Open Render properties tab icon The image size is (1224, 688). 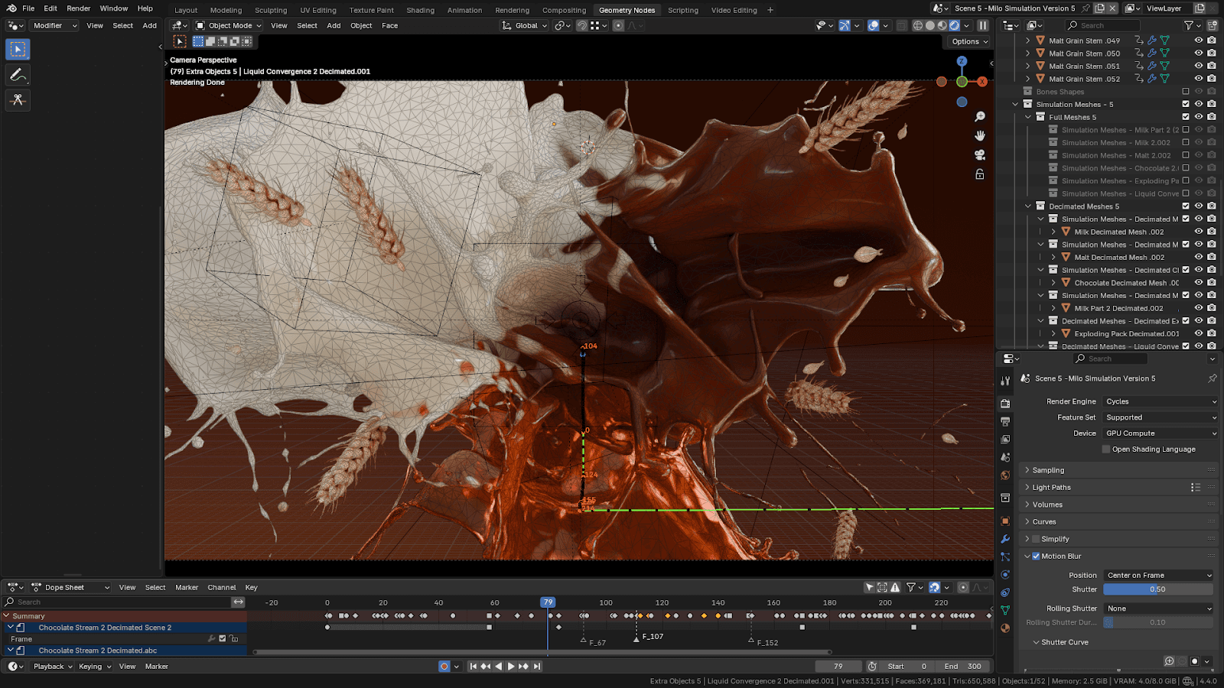1005,404
